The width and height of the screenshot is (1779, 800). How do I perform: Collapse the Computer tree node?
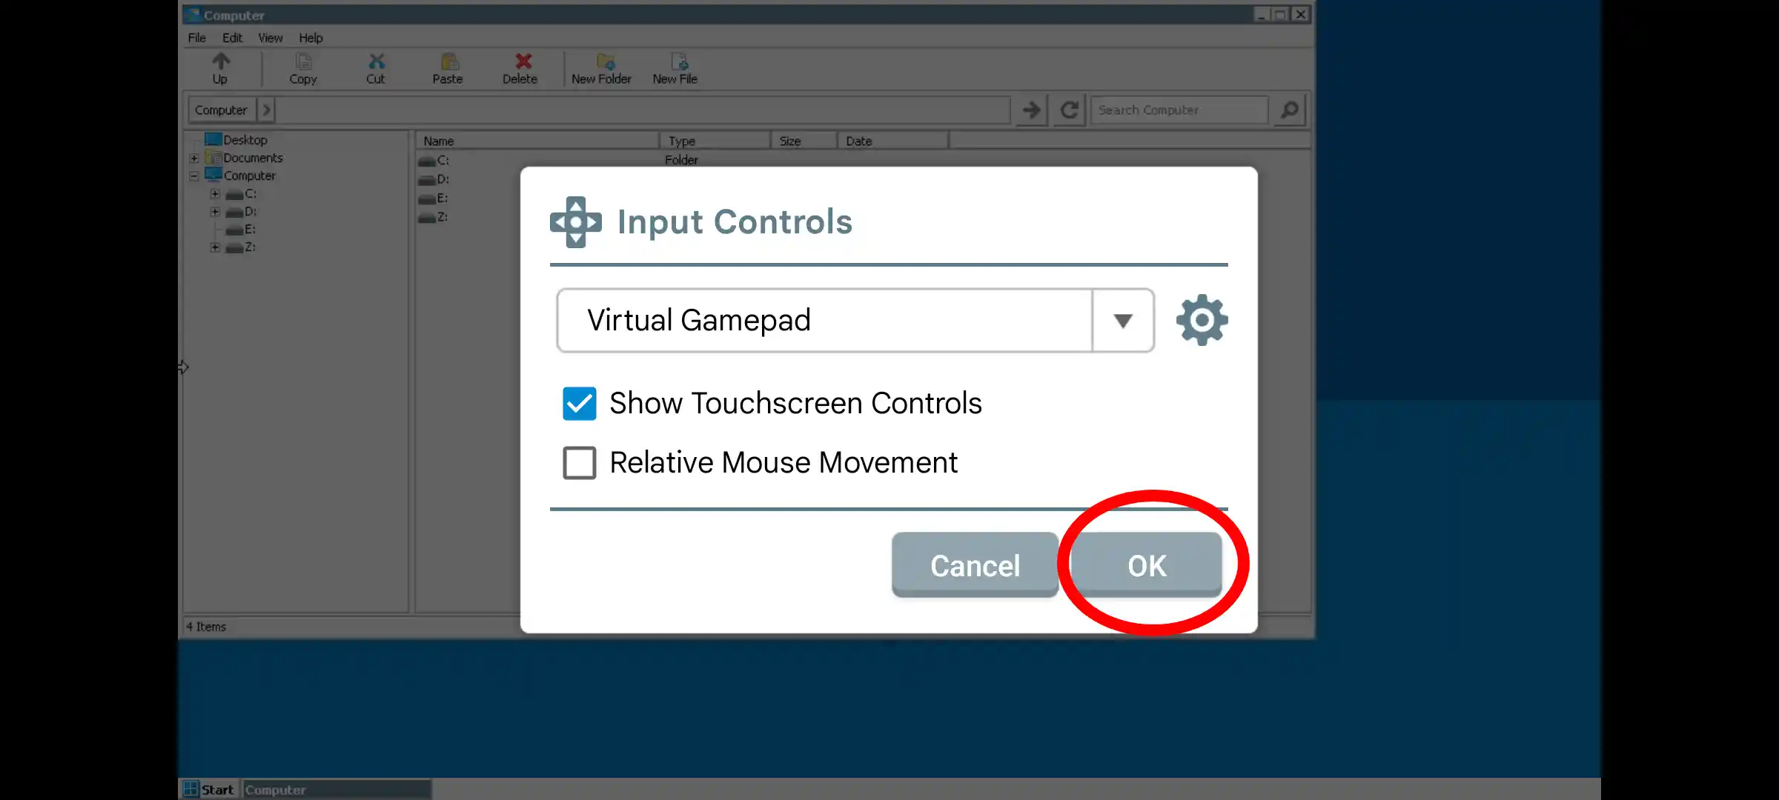point(193,176)
